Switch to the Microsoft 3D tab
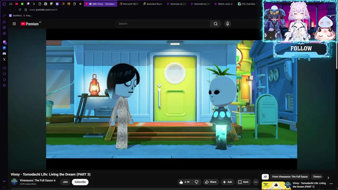338x190 pixels. pos(129,4)
